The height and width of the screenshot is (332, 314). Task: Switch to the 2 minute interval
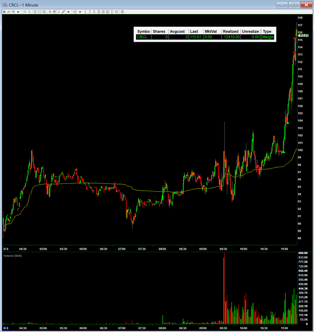point(90,12)
